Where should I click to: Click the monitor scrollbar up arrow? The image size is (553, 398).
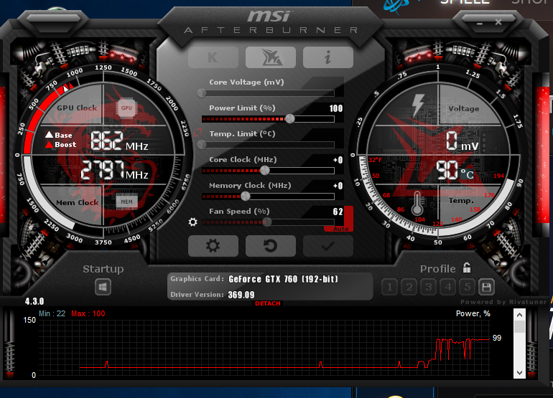(x=519, y=315)
